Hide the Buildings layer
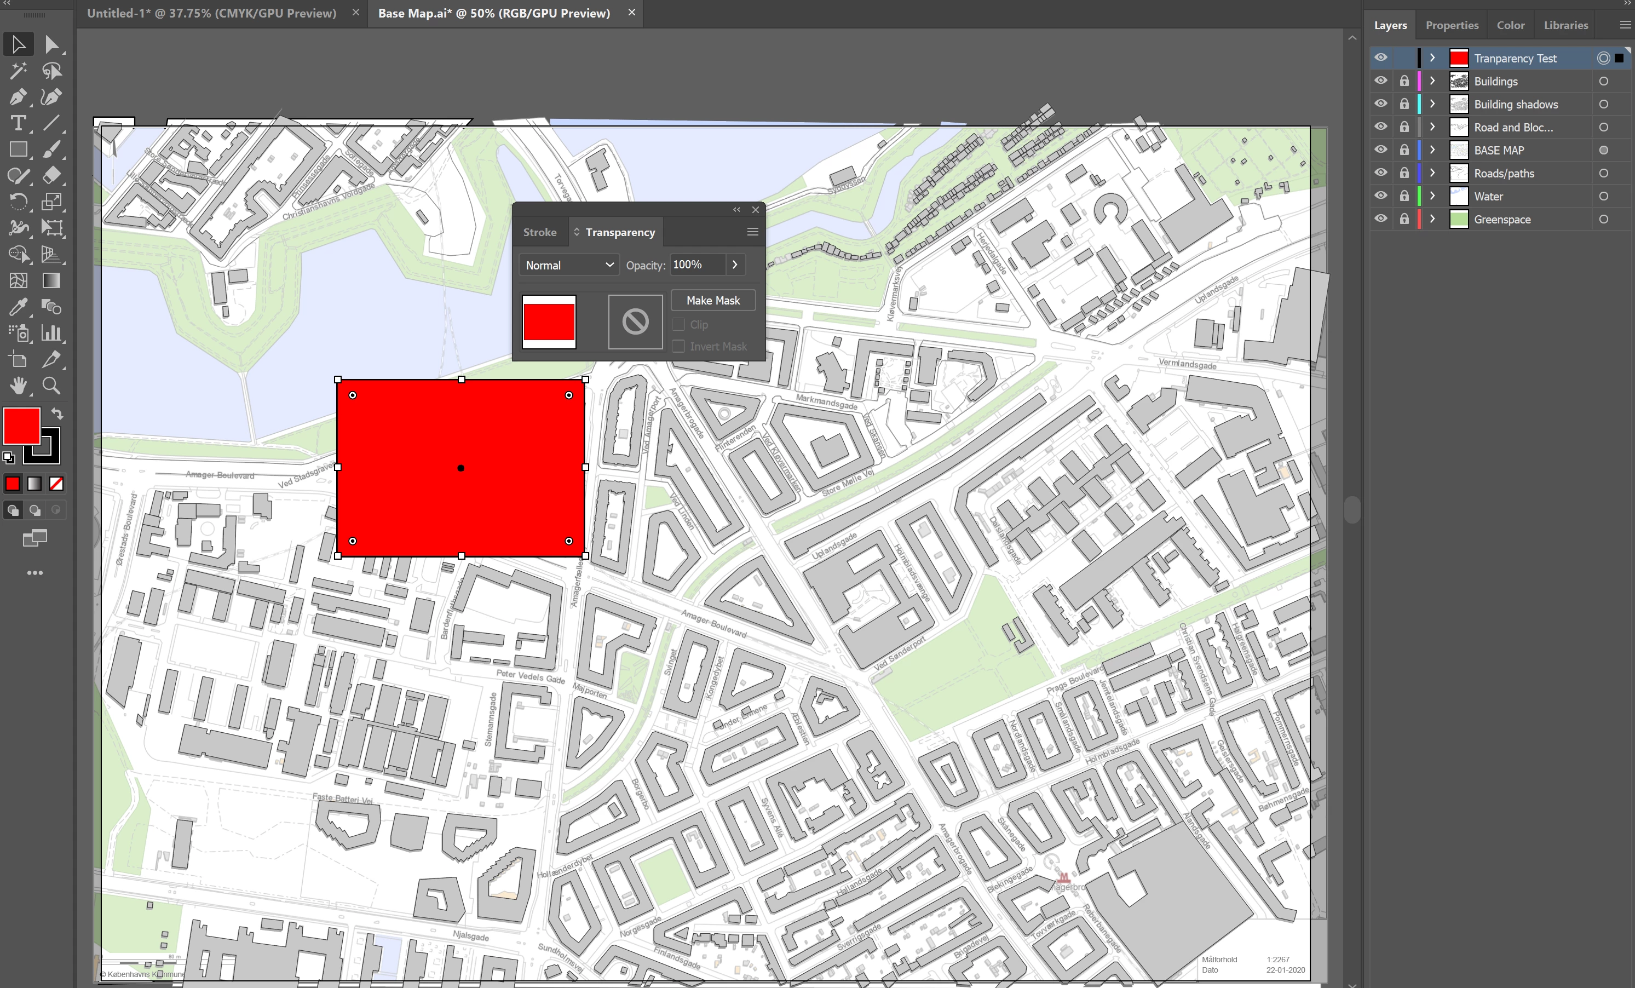This screenshot has height=988, width=1635. pyautogui.click(x=1381, y=81)
